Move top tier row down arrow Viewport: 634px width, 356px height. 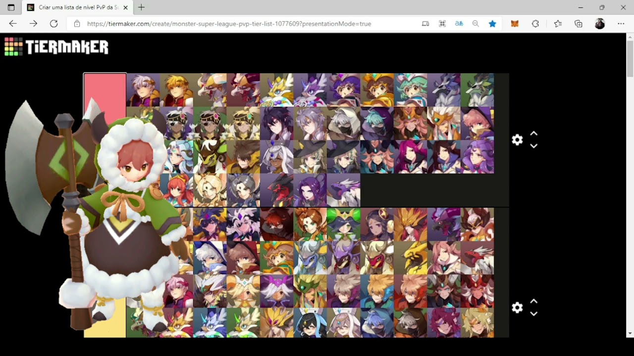pyautogui.click(x=533, y=146)
